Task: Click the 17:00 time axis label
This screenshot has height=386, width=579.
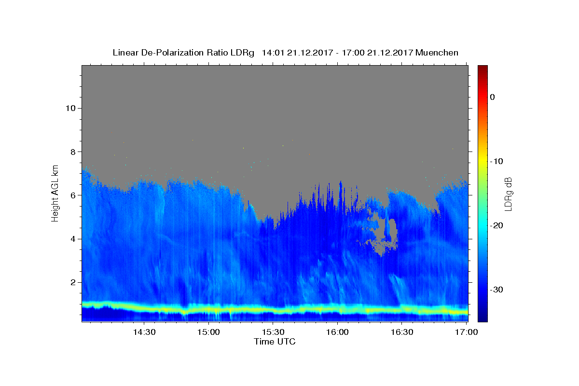Action: (x=466, y=332)
